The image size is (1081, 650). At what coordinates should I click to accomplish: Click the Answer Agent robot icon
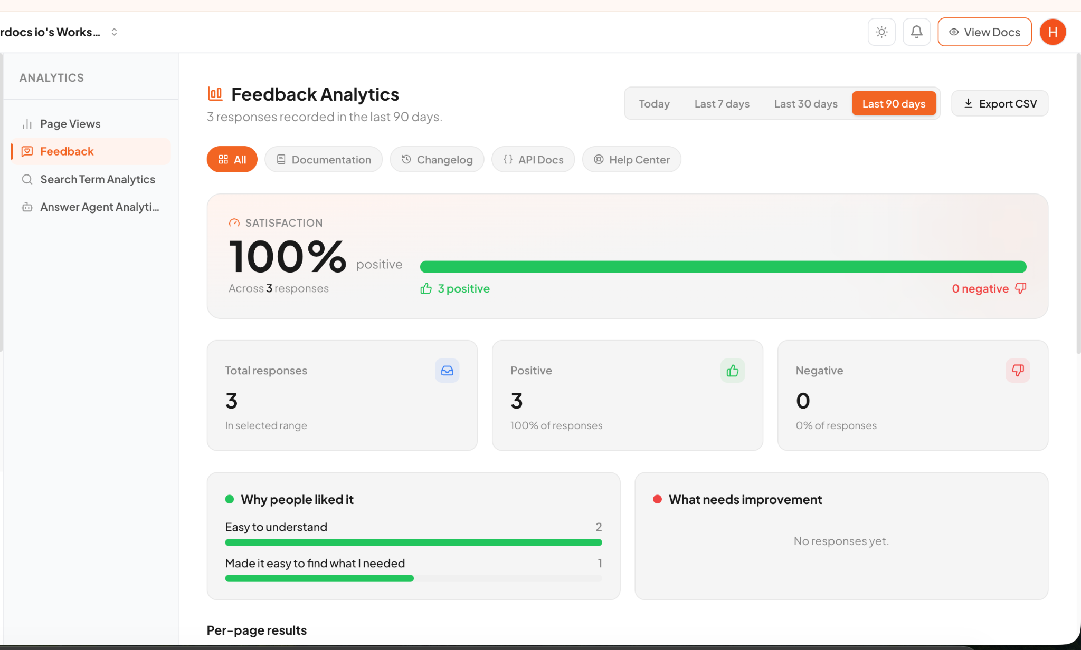coord(27,207)
